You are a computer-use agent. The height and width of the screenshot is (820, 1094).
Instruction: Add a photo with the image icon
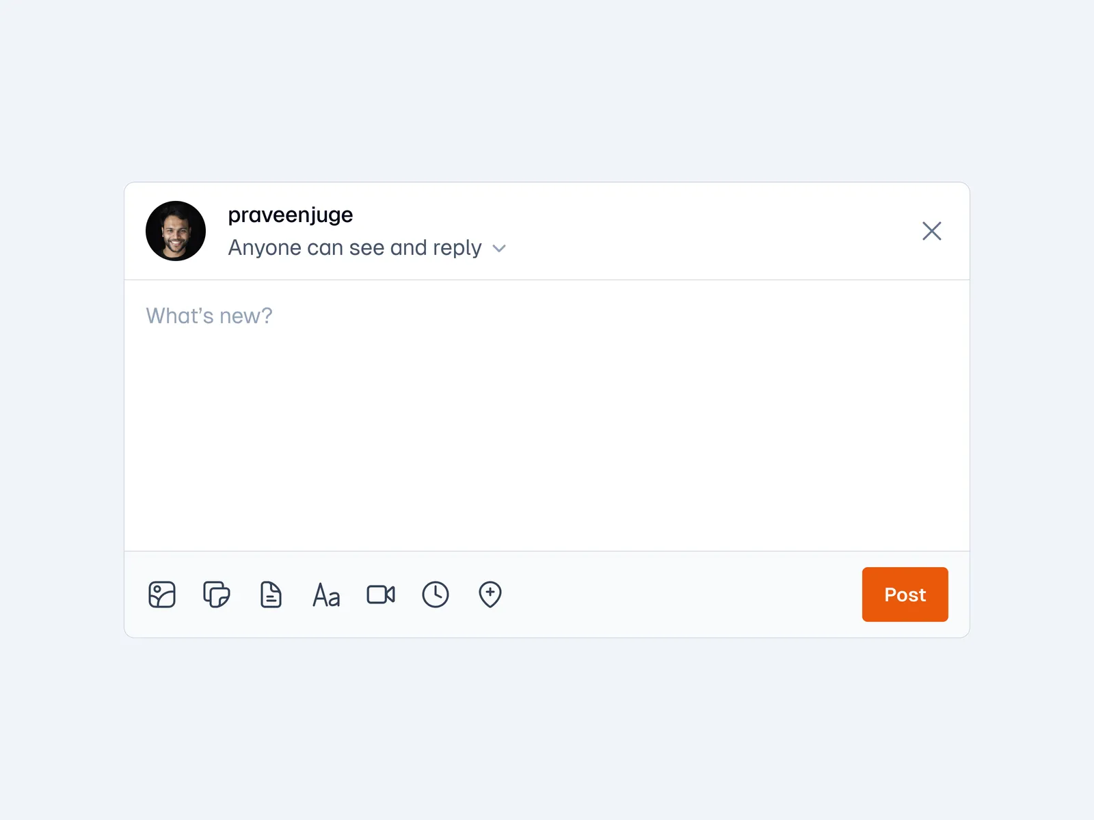pyautogui.click(x=162, y=594)
